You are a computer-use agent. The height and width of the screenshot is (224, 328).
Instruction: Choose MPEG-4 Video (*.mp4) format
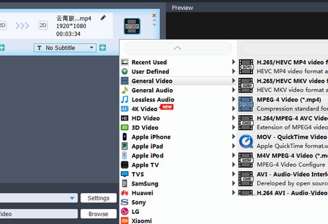283,104
